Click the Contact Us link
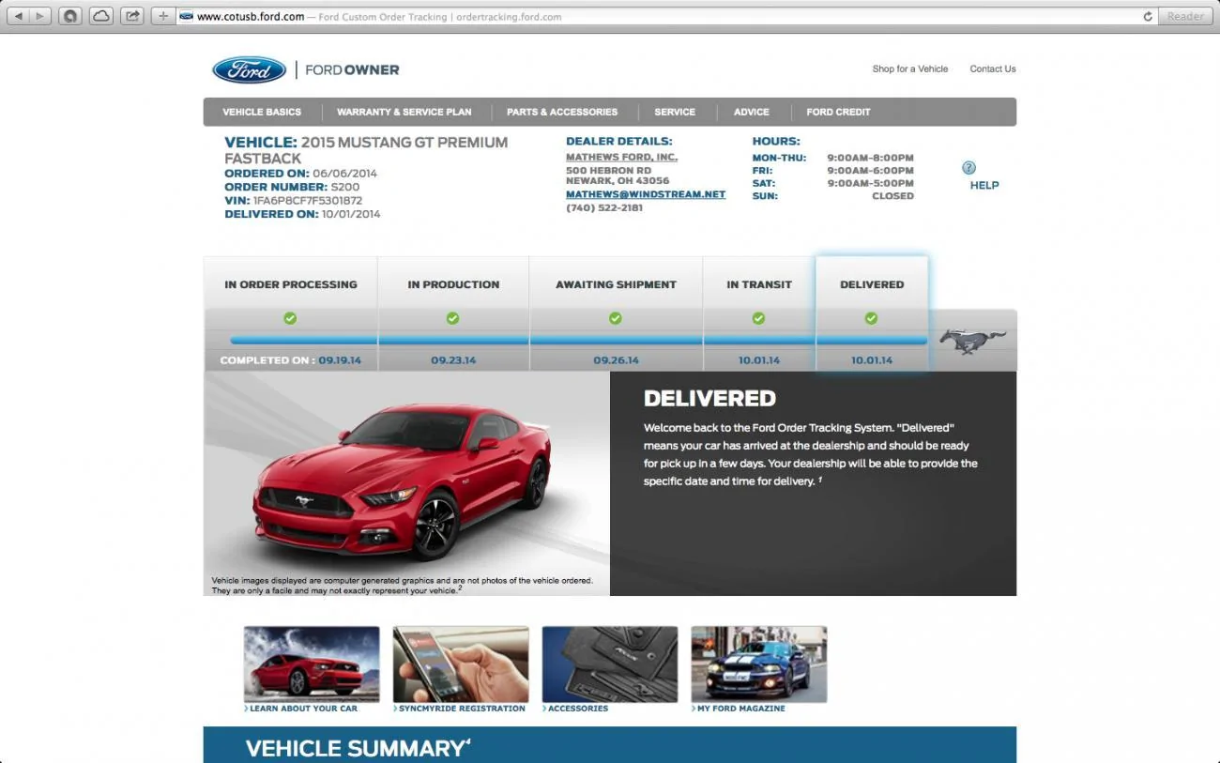 pyautogui.click(x=993, y=69)
